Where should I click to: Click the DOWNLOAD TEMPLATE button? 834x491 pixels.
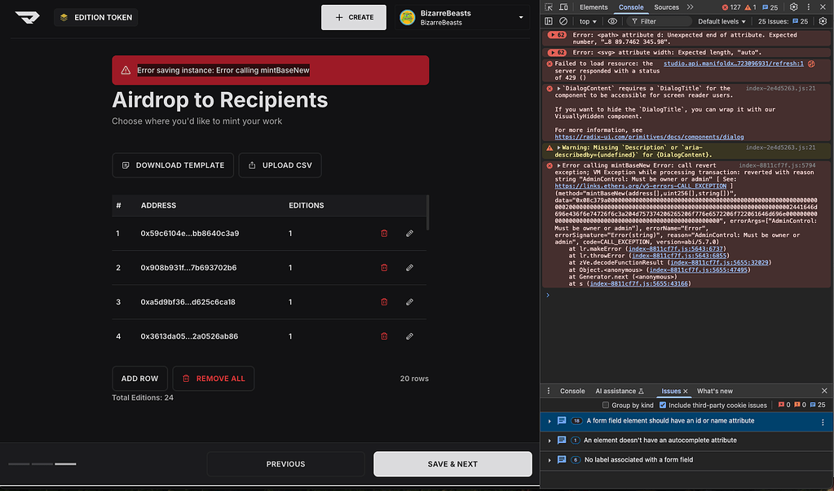tap(172, 164)
